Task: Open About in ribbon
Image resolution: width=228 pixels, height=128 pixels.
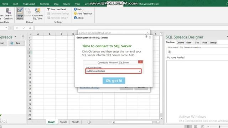Action: pos(79,18)
